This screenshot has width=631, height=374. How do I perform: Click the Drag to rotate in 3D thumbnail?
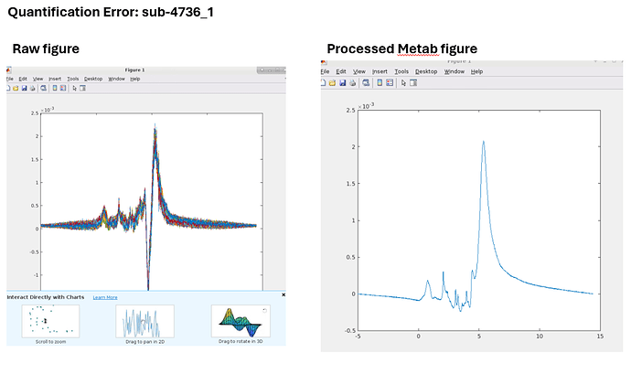tap(241, 321)
